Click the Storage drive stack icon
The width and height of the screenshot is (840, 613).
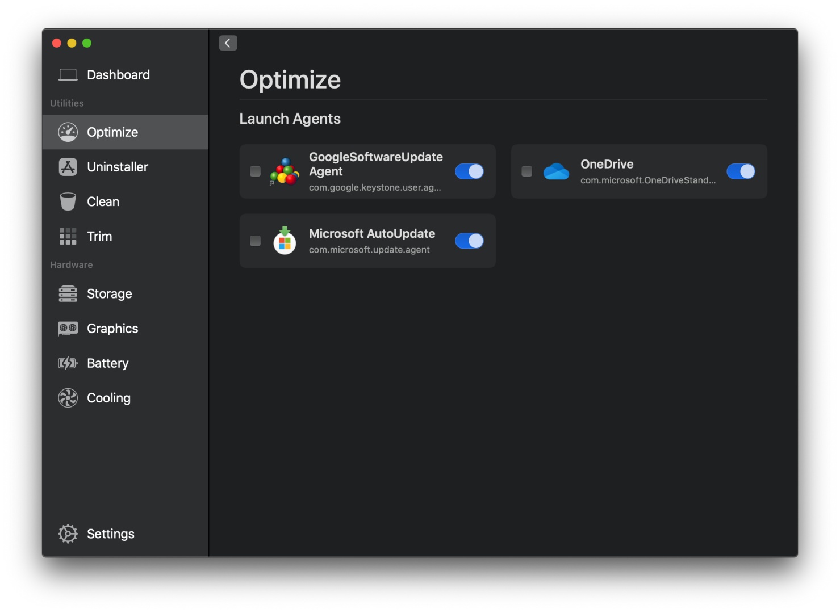68,294
